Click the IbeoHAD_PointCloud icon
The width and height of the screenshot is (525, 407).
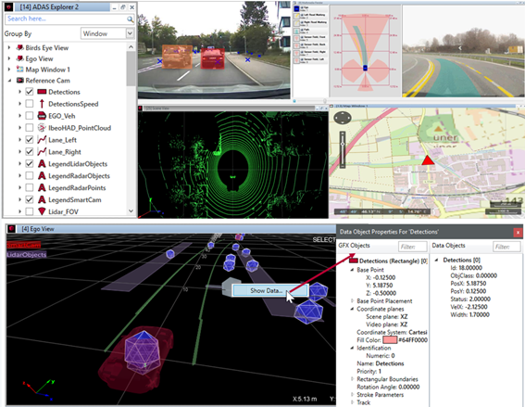pos(42,128)
